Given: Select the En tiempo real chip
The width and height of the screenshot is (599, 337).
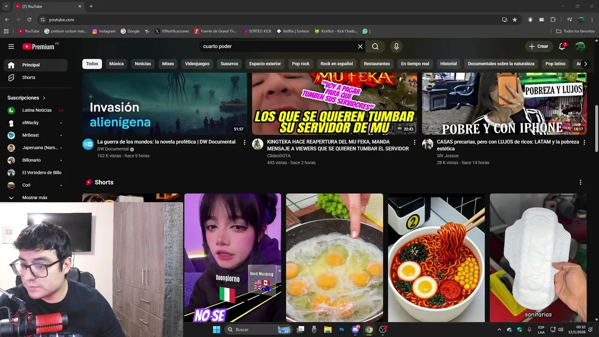Looking at the screenshot, I should click(415, 64).
